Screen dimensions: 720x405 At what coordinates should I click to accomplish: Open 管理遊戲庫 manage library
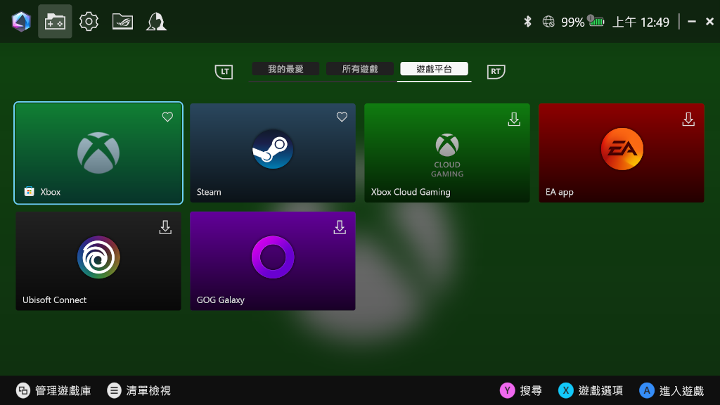[53, 390]
